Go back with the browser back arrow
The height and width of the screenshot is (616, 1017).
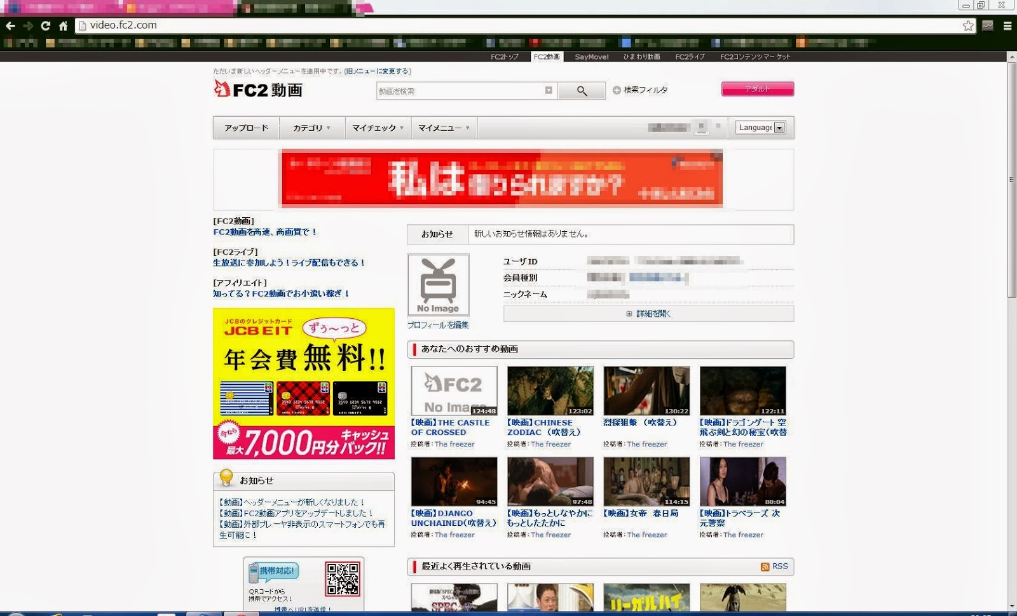[x=10, y=25]
